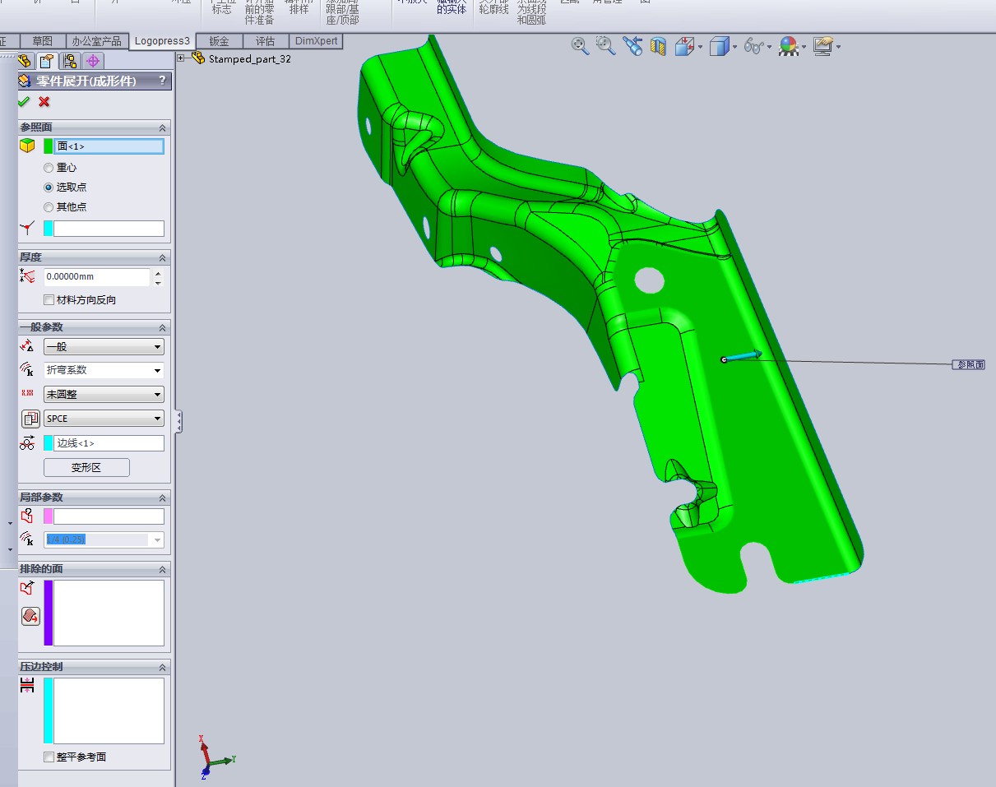The image size is (996, 787).
Task: Click the Zoom to Area icon
Action: (606, 46)
